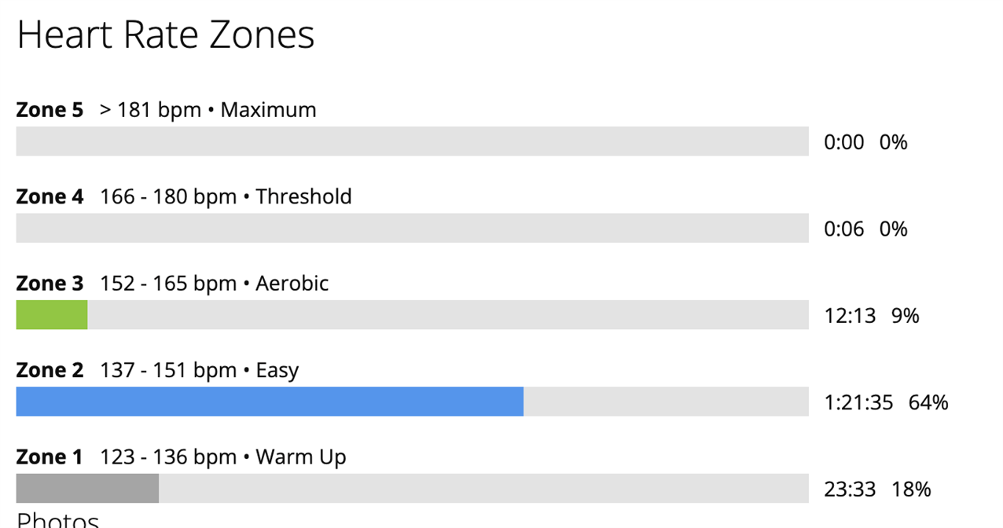Click the 12:13 duration in Zone 3
The image size is (1003, 528).
850,316
